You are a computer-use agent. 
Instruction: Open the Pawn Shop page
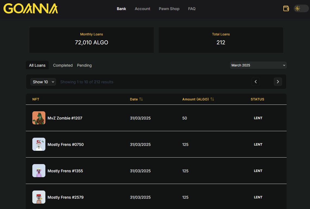tap(169, 9)
